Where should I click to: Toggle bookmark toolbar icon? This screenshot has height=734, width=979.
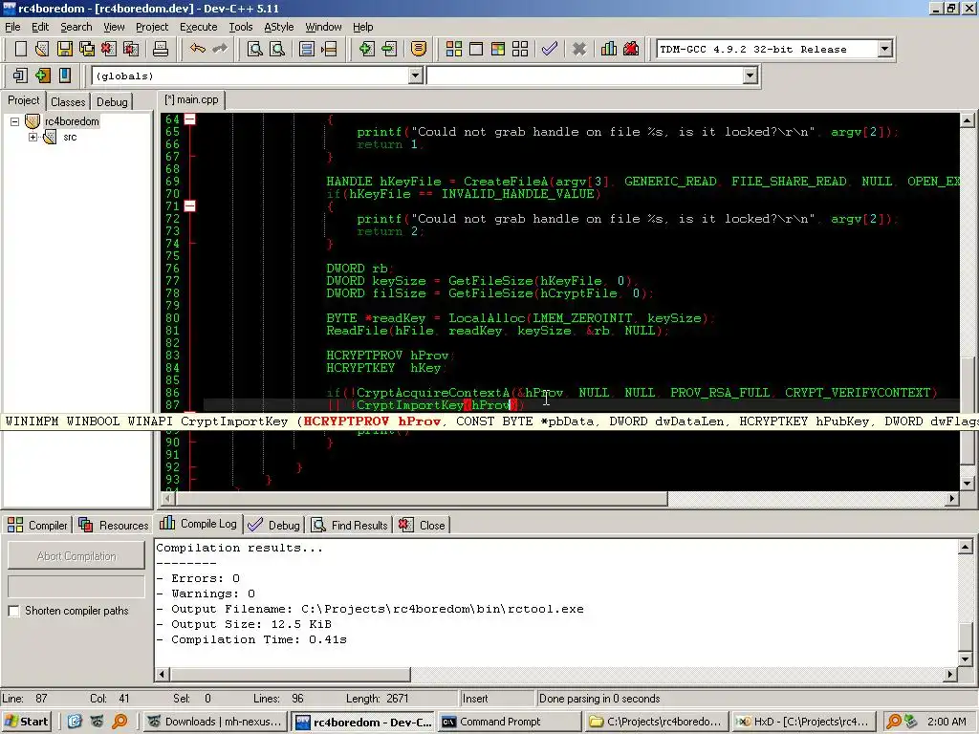tap(42, 76)
